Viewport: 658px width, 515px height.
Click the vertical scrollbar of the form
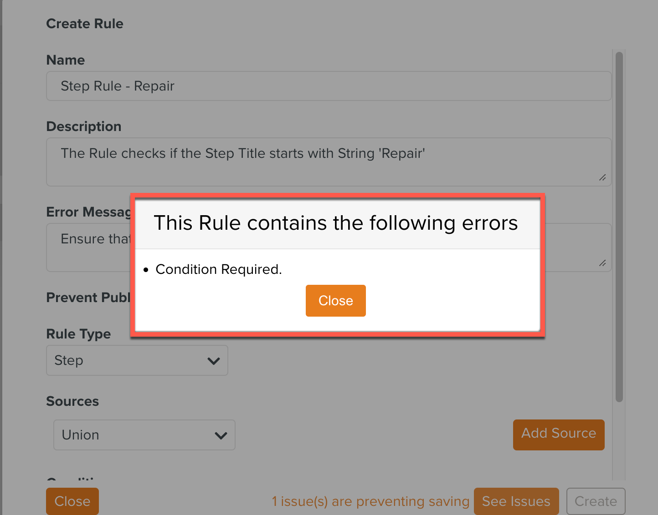(x=619, y=227)
